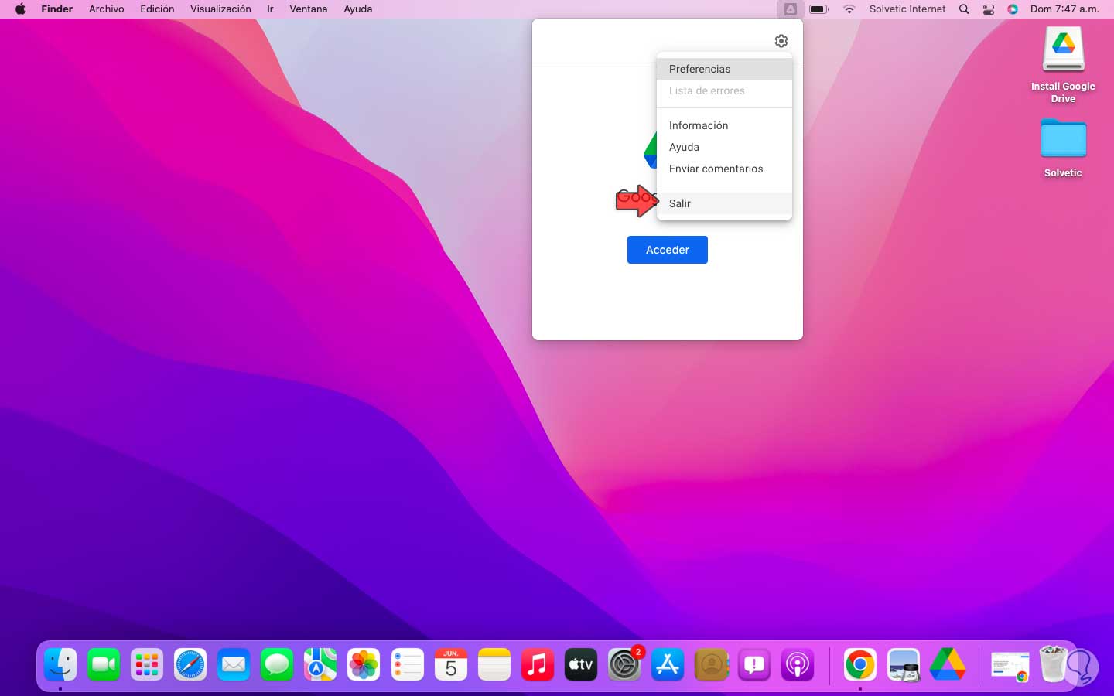
Task: Check the battery status icon
Action: point(819,9)
